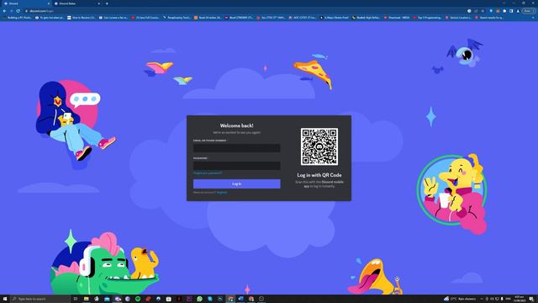
Task: Click the taskbar search box
Action: point(40,299)
